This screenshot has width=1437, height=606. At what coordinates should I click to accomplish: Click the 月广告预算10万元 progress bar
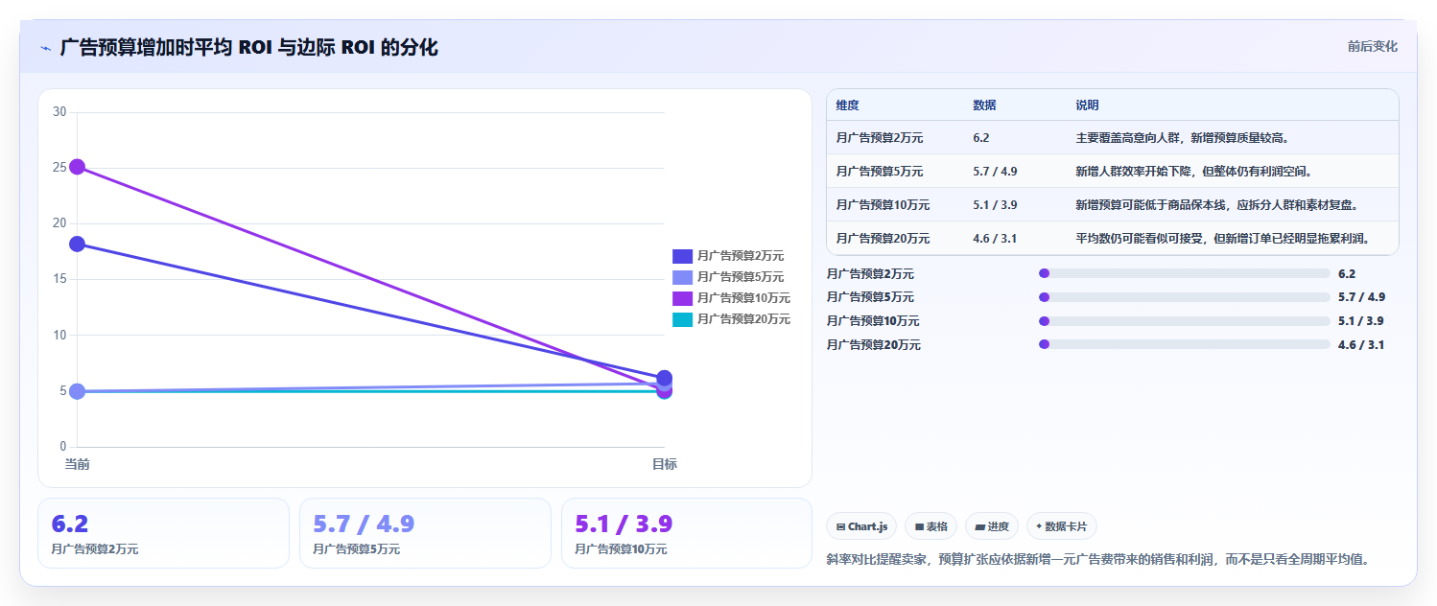click(1185, 321)
